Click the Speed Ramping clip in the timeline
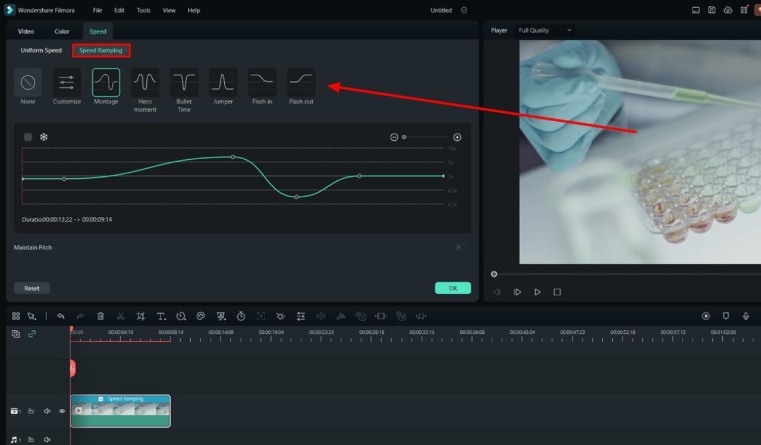Viewport: 761px width, 445px height. (x=120, y=411)
